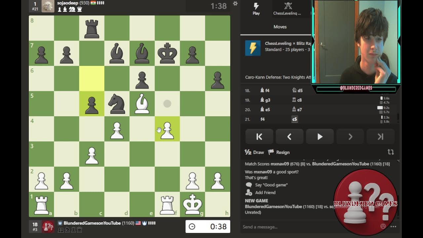The image size is (423, 238).
Task: Switch to the Play tab
Action: (x=256, y=9)
